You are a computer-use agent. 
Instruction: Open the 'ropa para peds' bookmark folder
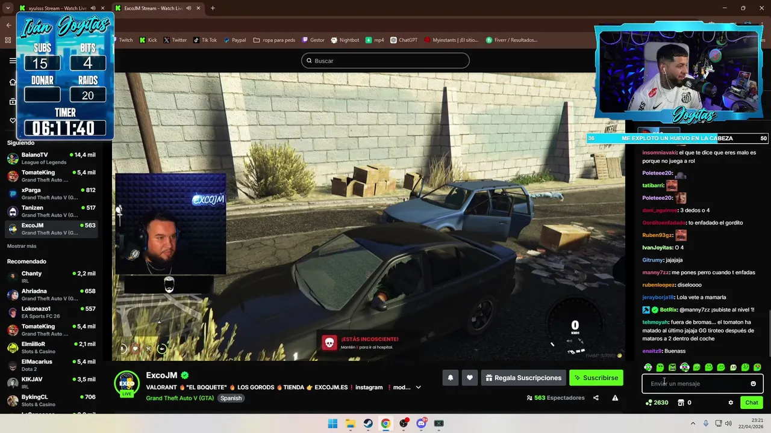pyautogui.click(x=274, y=40)
